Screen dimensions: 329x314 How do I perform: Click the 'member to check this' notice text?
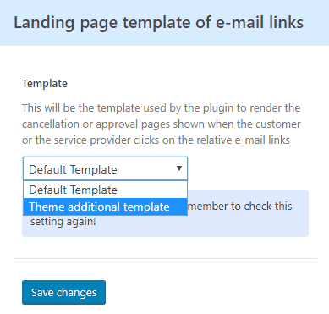click(x=239, y=207)
